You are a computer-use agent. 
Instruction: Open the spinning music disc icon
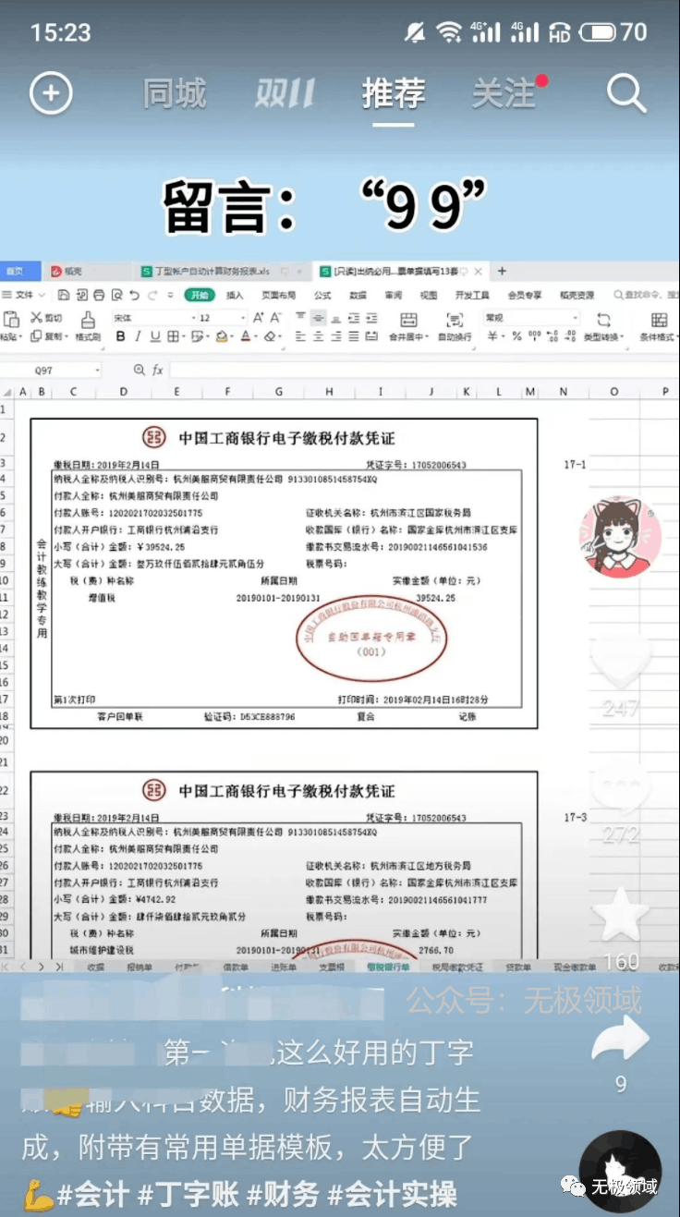coord(620,1171)
